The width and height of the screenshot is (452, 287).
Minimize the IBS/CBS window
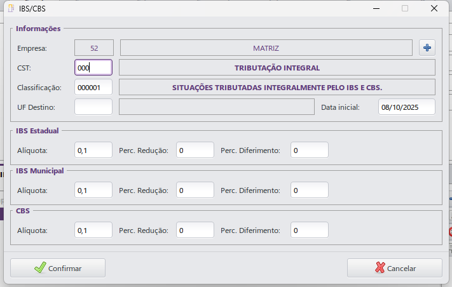coord(376,9)
